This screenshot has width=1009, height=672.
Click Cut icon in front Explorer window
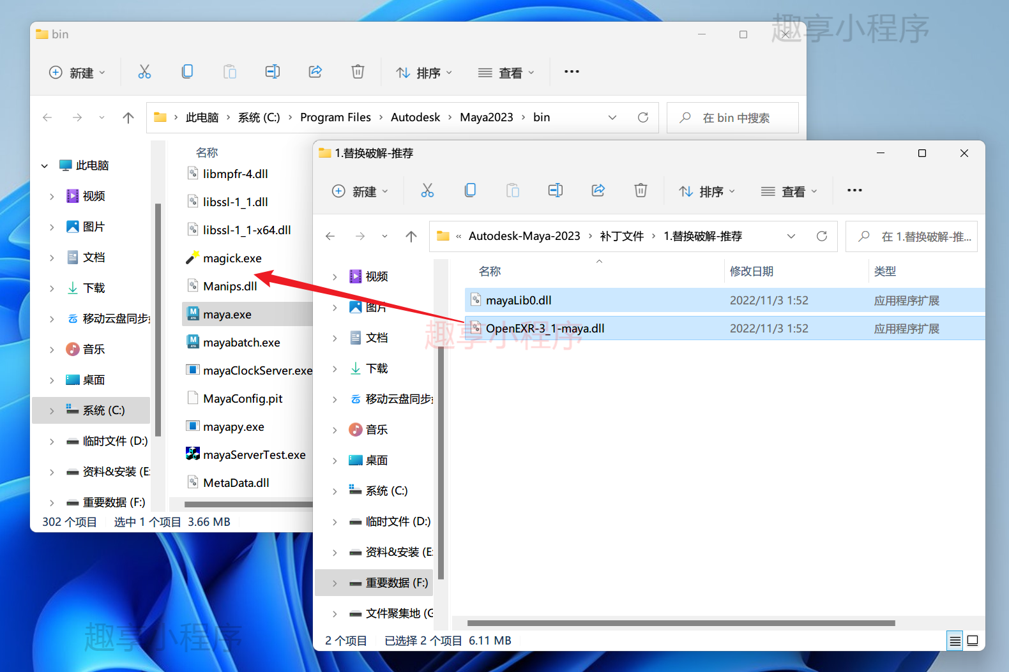(427, 190)
